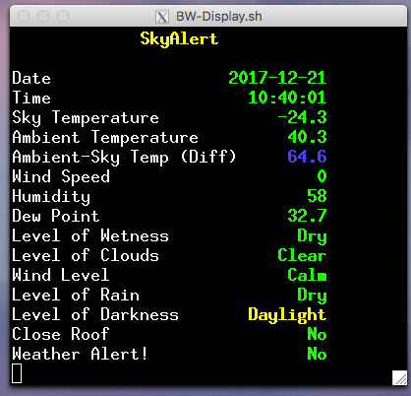
Task: Click the Time label
Action: coord(31,98)
